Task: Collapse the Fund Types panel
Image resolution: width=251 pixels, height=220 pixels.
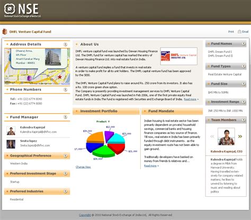Action: click(244, 66)
